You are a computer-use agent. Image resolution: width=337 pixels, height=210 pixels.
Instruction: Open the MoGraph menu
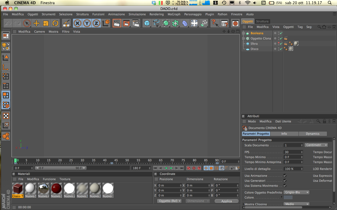174,14
